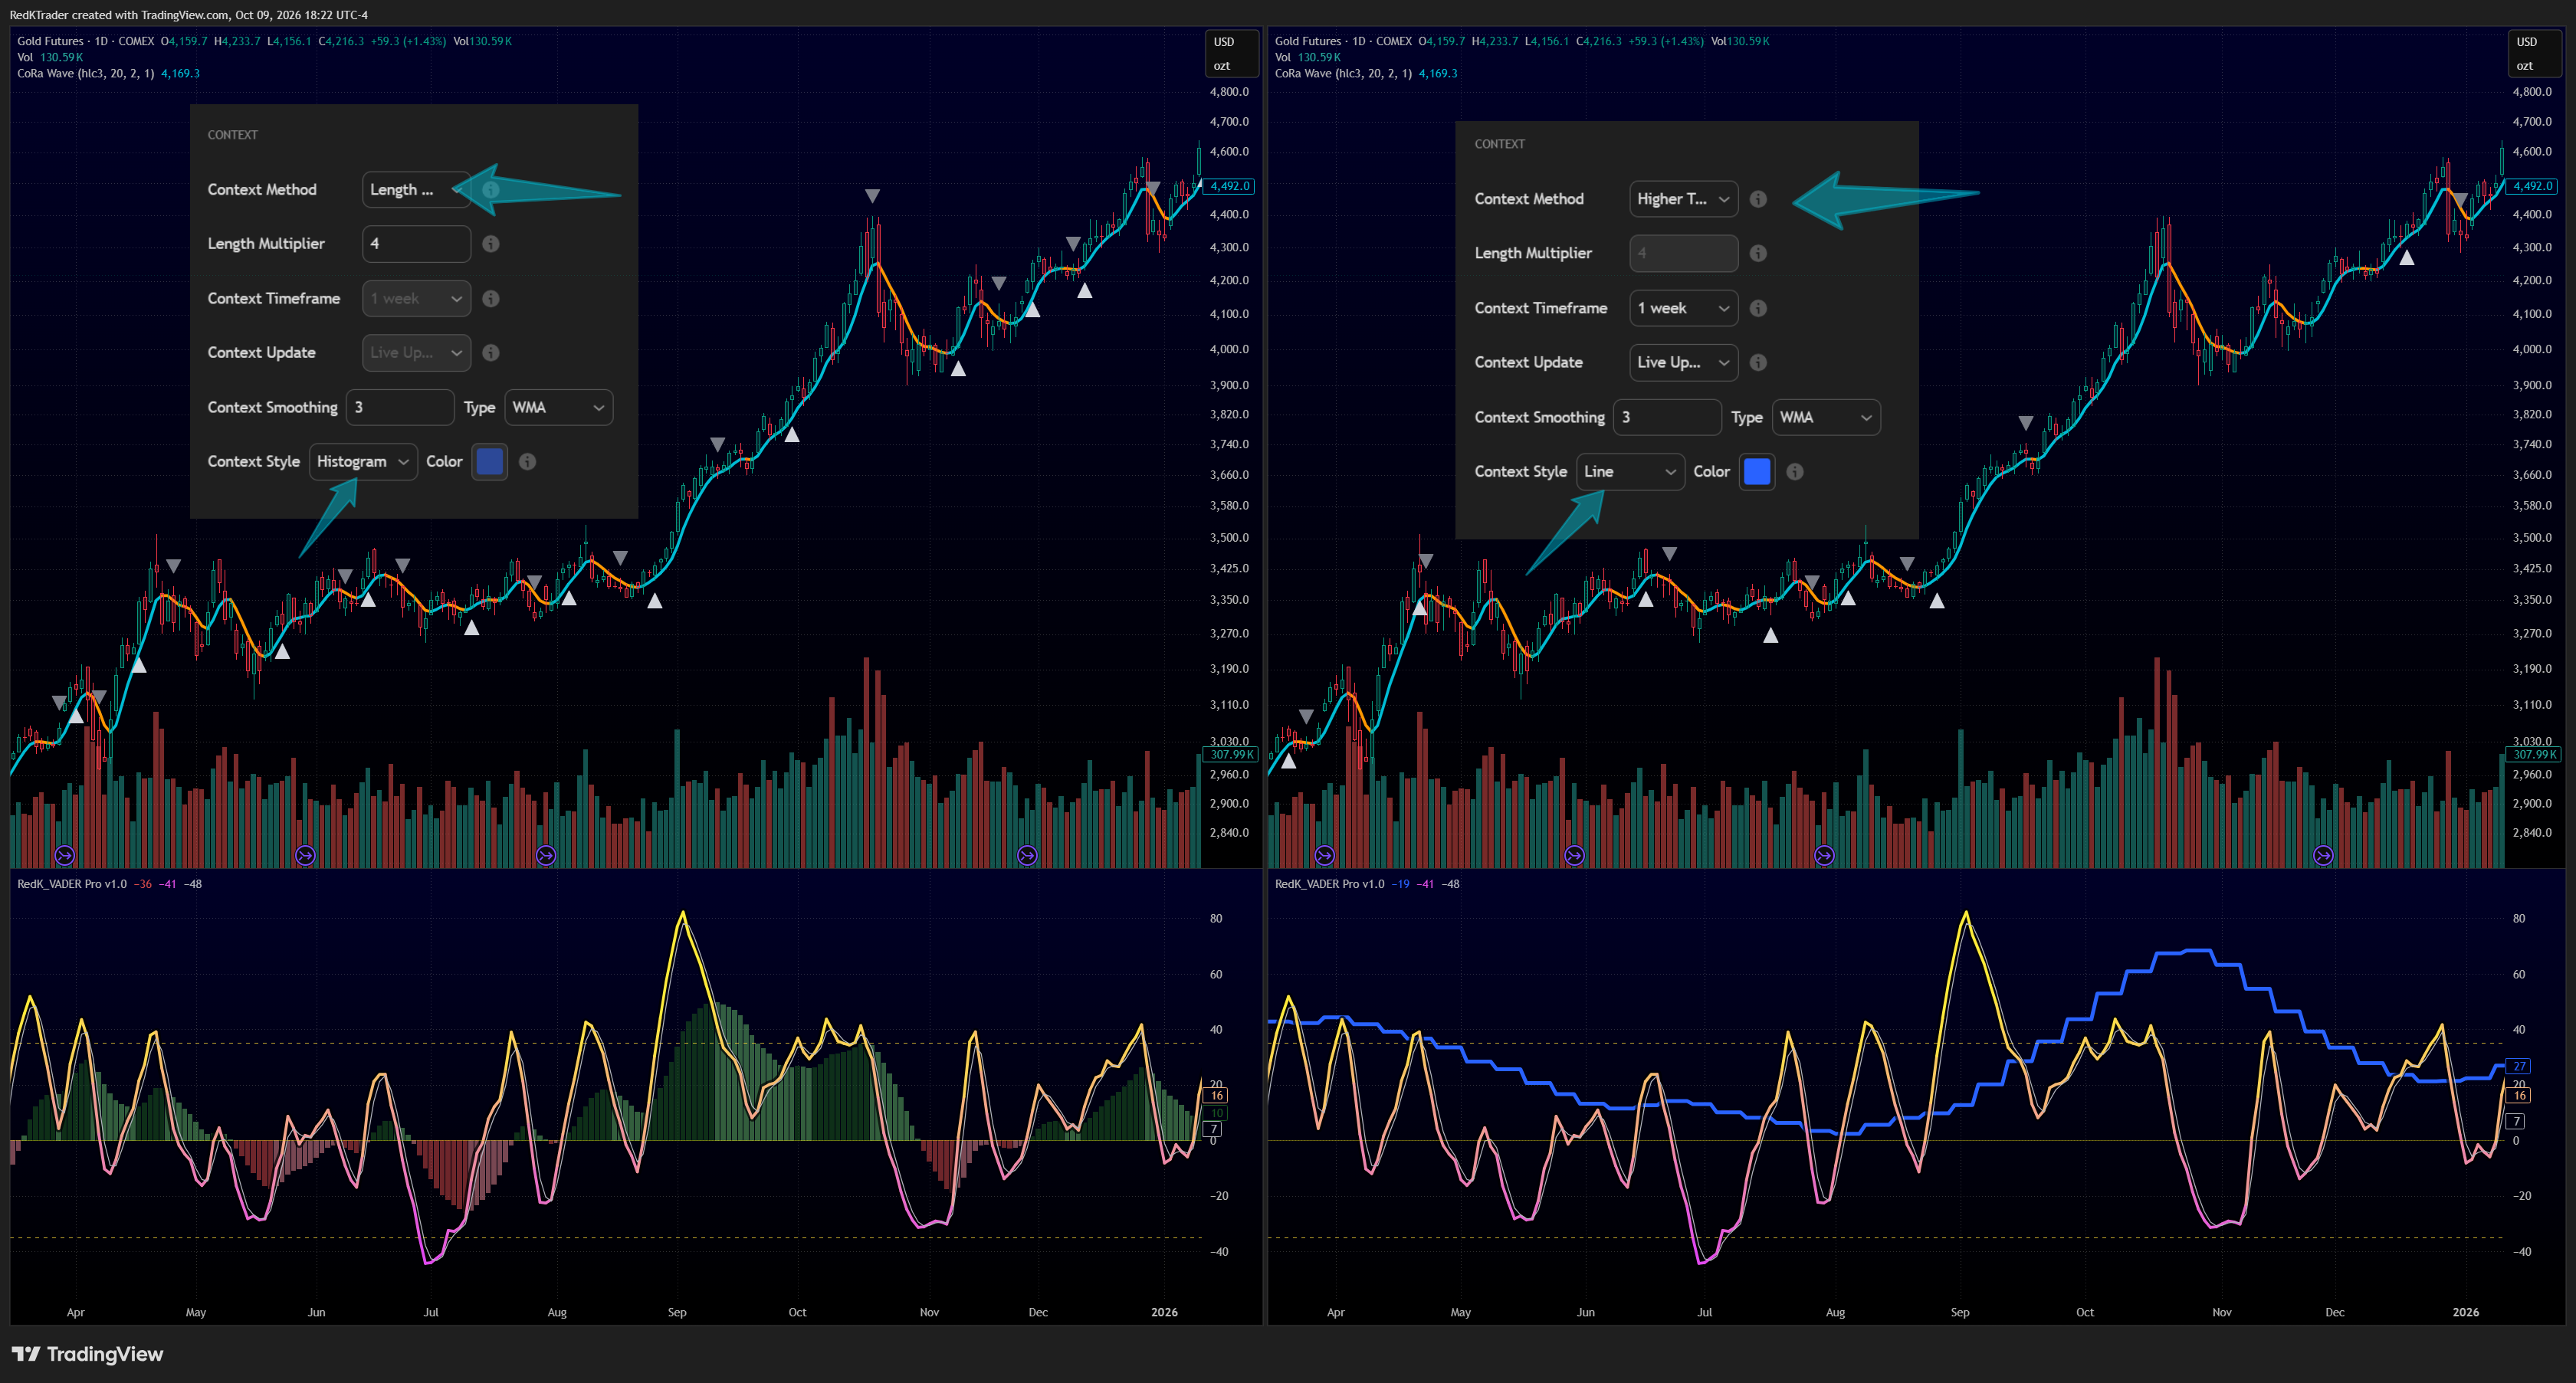The image size is (2576, 1383).
Task: Click info icon beside Context Timeframe, left panel
Action: coord(491,298)
